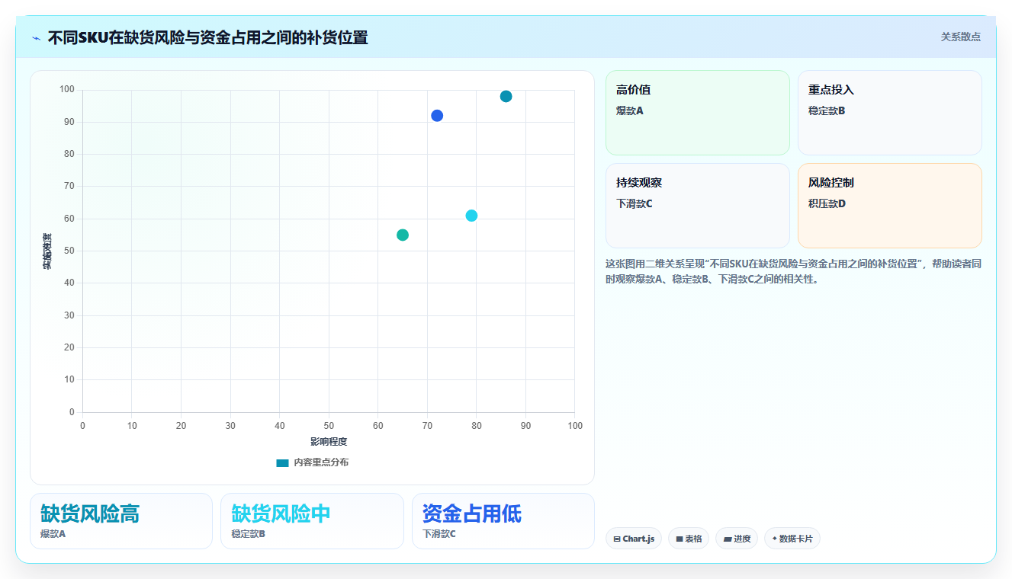Click the 资金占用低 下滑款C stat card

503,521
